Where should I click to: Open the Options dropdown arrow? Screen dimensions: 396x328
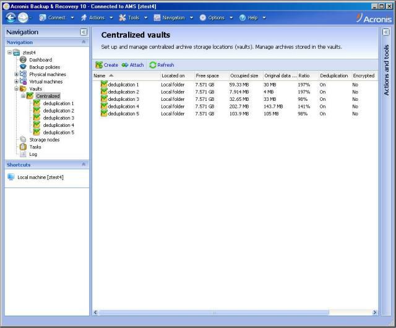click(231, 18)
